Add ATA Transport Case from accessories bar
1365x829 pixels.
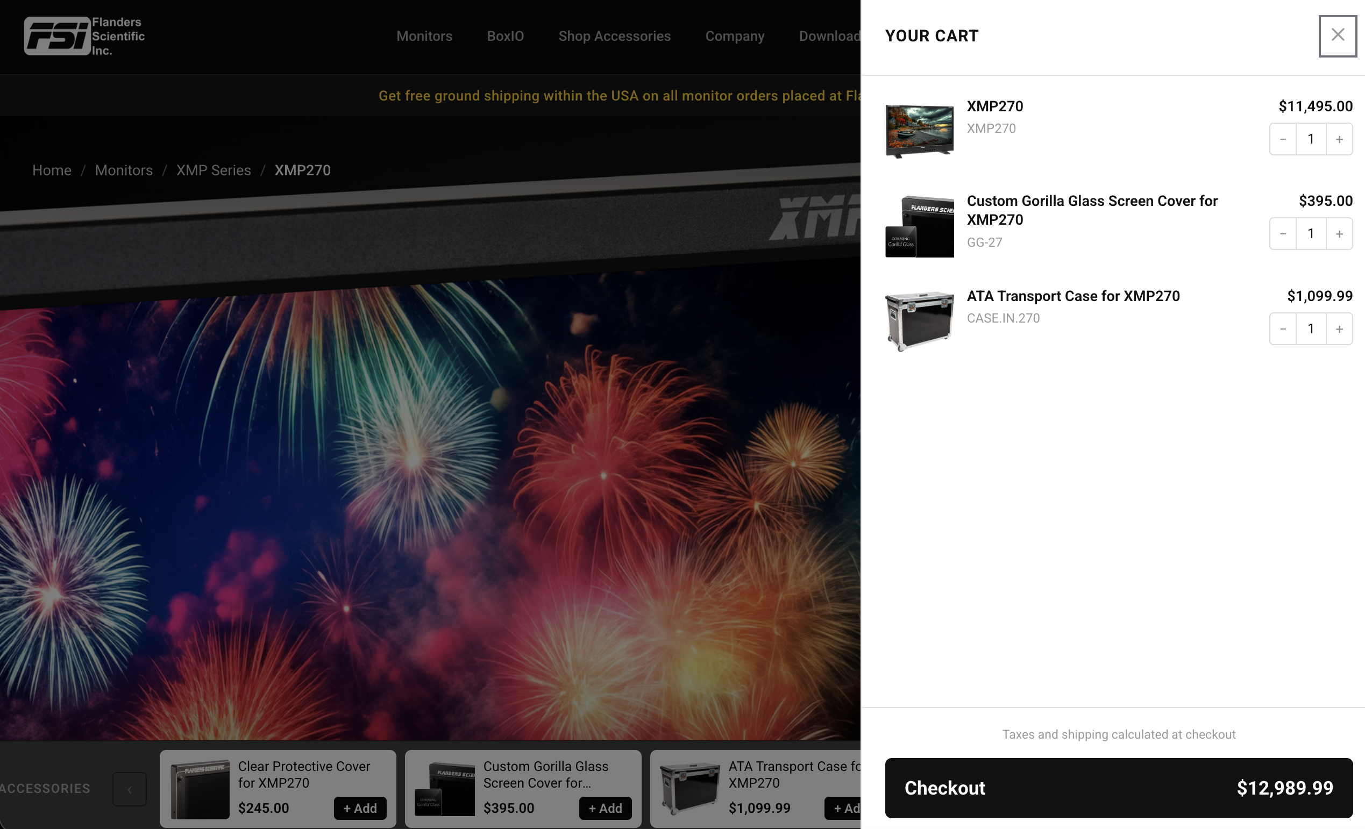[843, 808]
